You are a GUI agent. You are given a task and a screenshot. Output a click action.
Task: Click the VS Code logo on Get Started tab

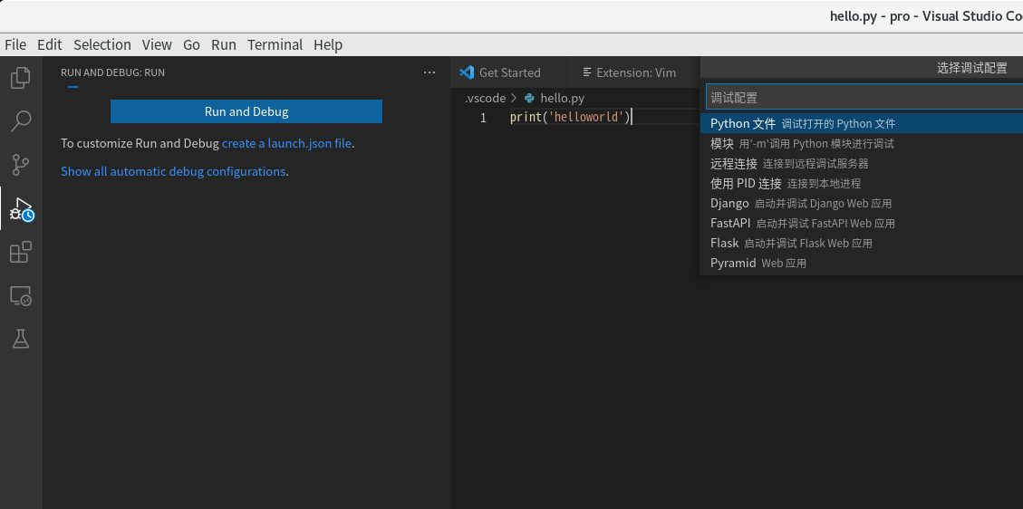[466, 72]
